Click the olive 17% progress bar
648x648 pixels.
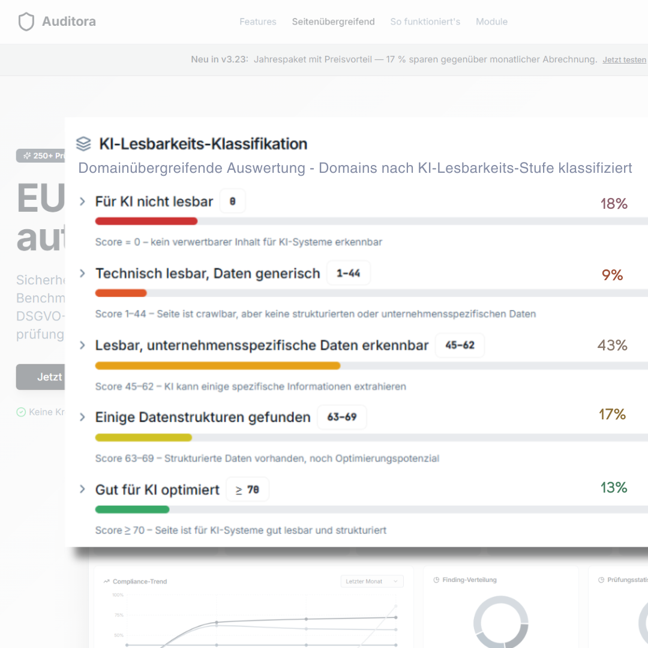143,437
